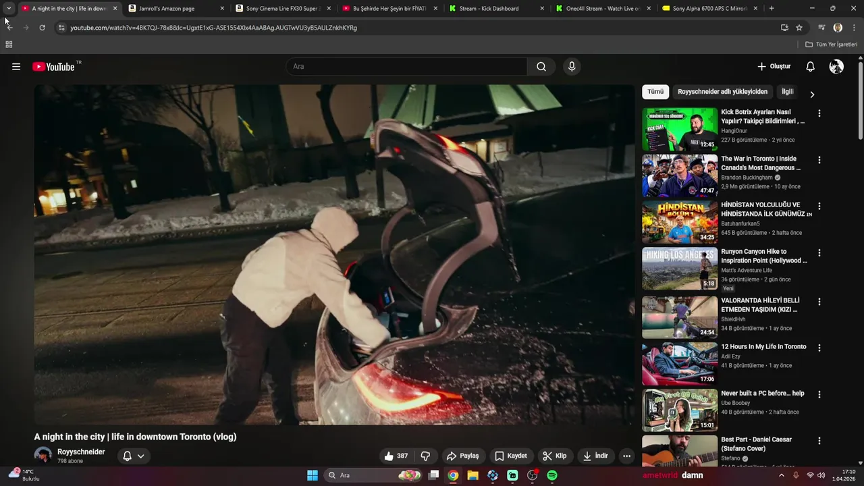Reload the current browser page

click(42, 28)
